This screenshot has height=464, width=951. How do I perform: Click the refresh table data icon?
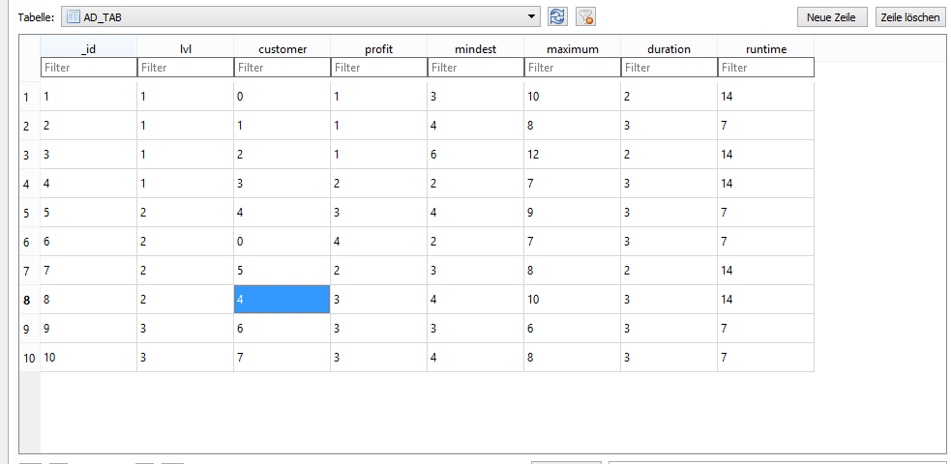click(x=557, y=16)
